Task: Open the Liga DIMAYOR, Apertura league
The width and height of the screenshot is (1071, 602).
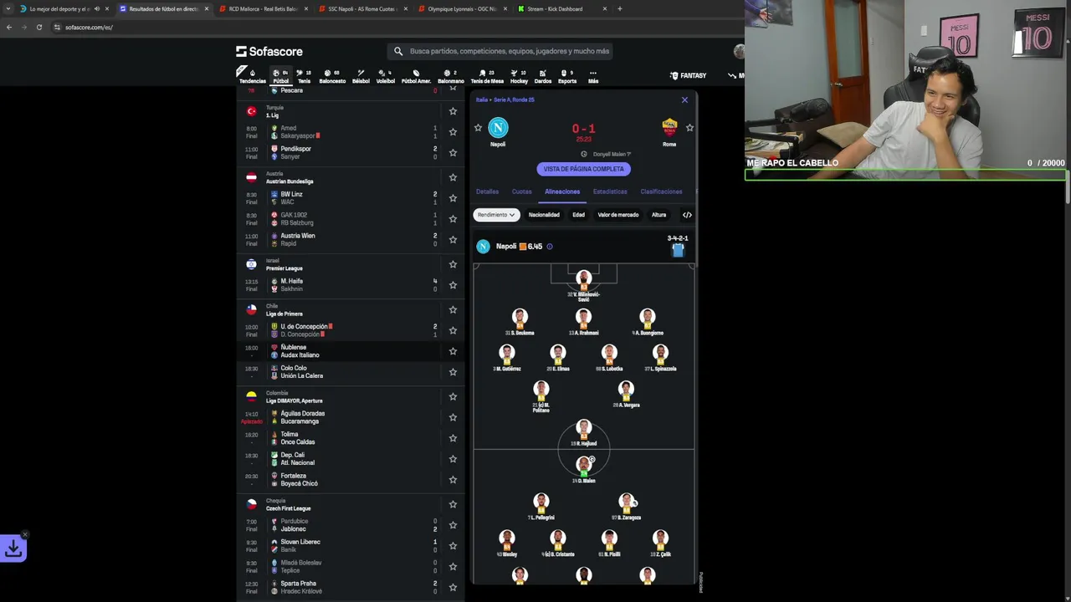Action: [x=295, y=400]
